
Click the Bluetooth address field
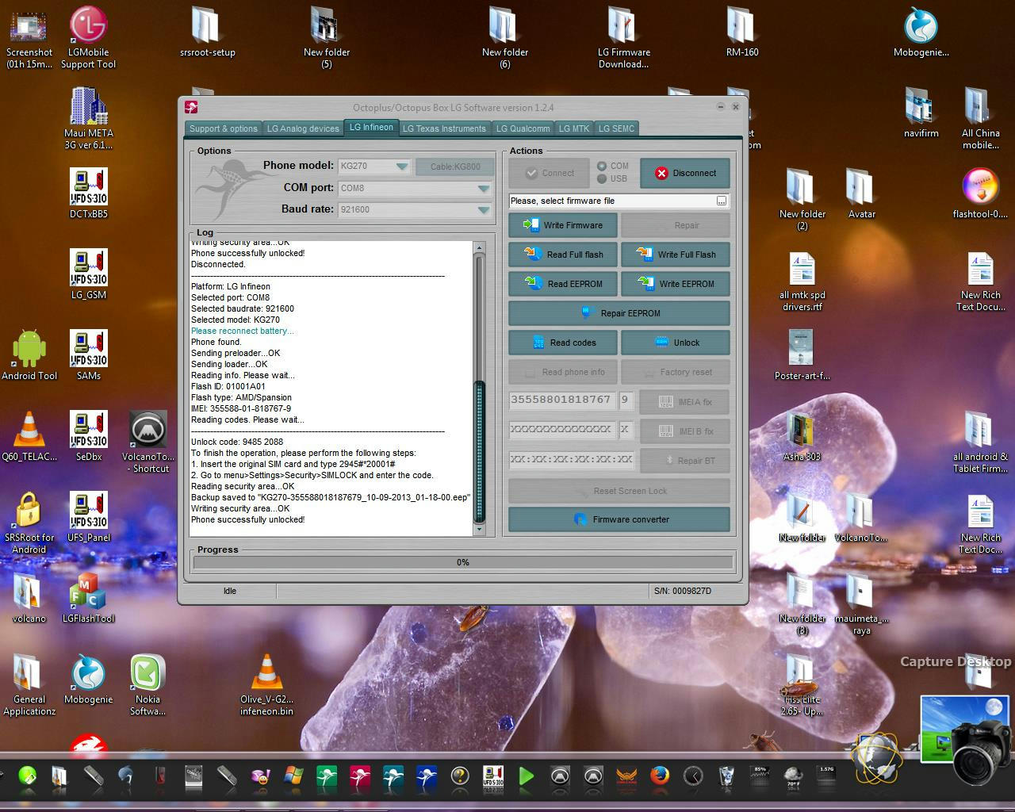[x=572, y=460]
